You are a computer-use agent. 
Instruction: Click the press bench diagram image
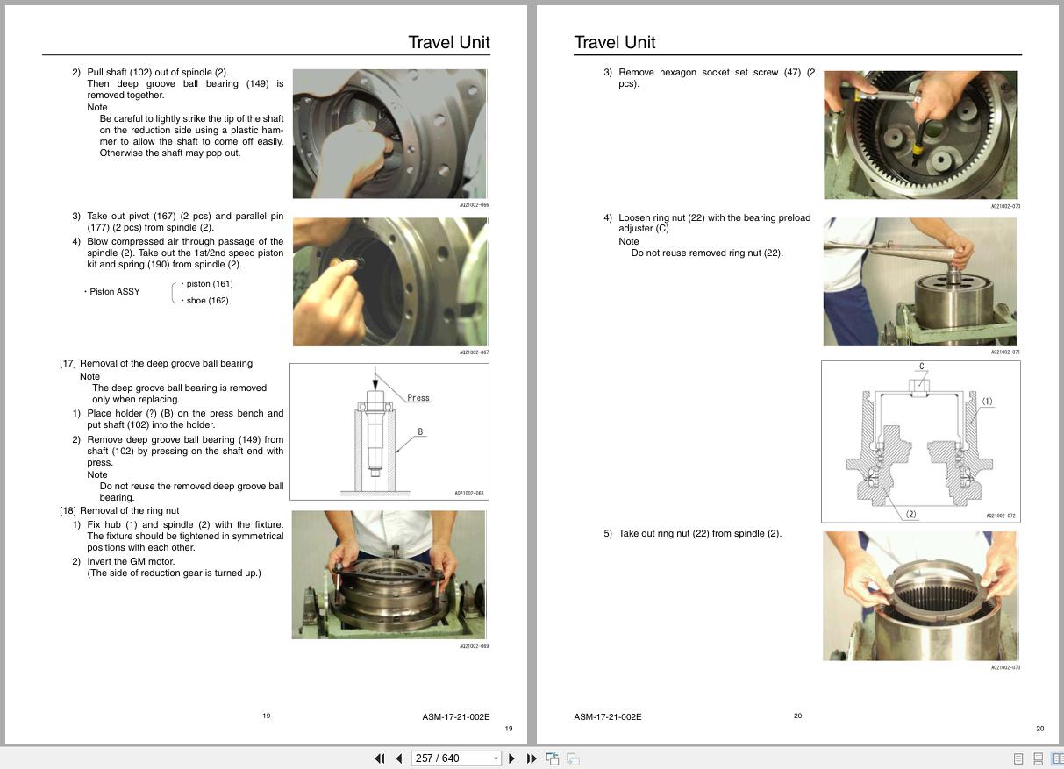click(389, 431)
